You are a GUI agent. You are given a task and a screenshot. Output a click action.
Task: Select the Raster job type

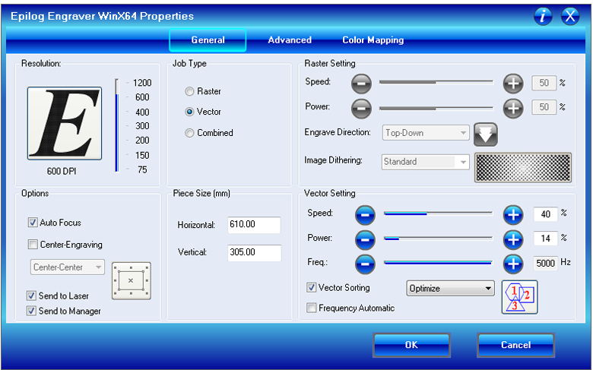click(x=189, y=91)
